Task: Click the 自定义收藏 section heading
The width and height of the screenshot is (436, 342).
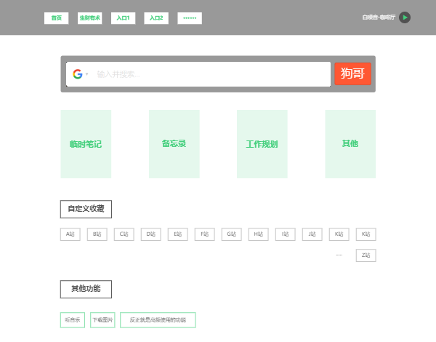Action: coord(86,209)
